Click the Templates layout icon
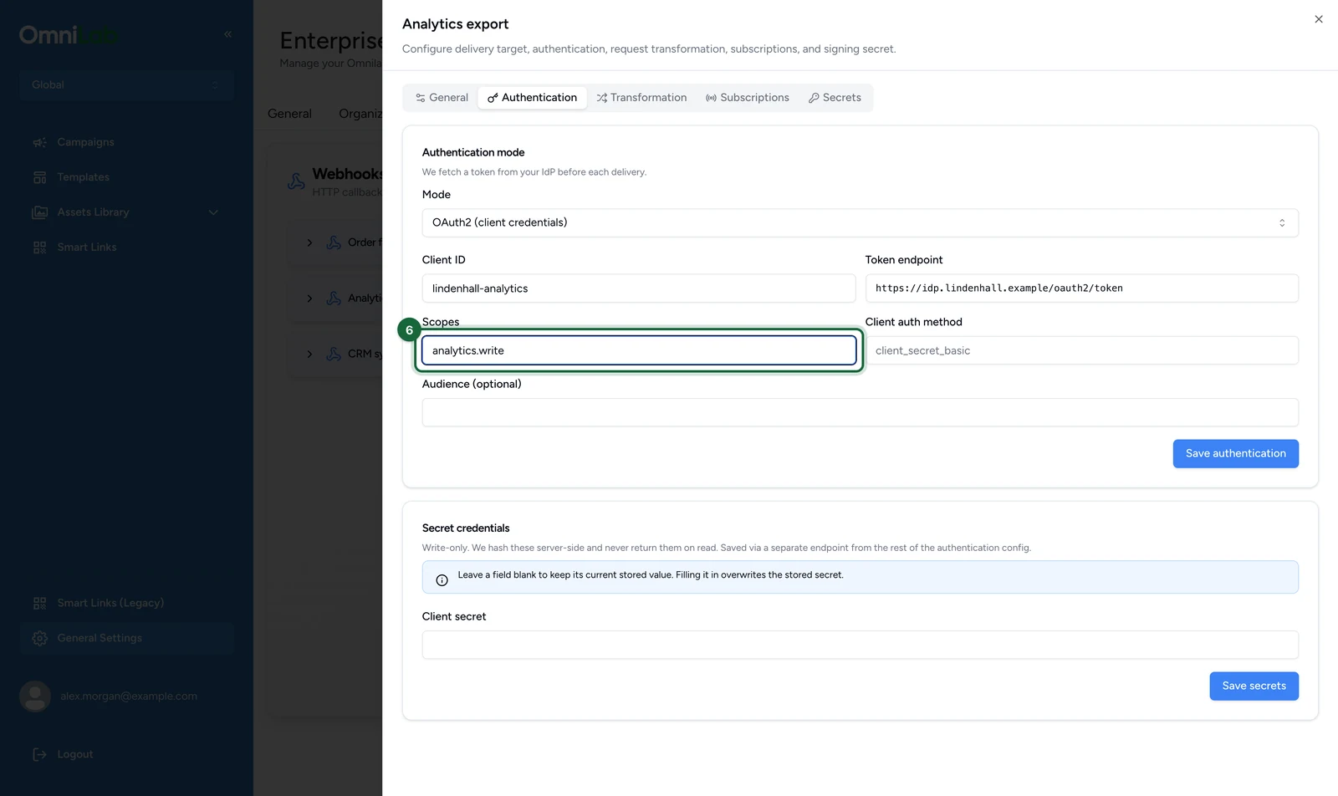 (x=39, y=177)
